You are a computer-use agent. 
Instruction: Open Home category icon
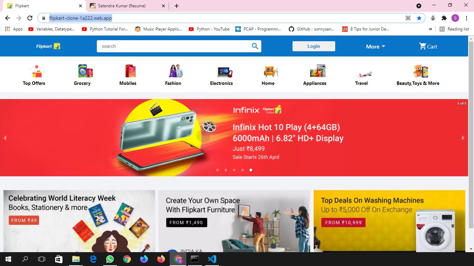click(270, 71)
